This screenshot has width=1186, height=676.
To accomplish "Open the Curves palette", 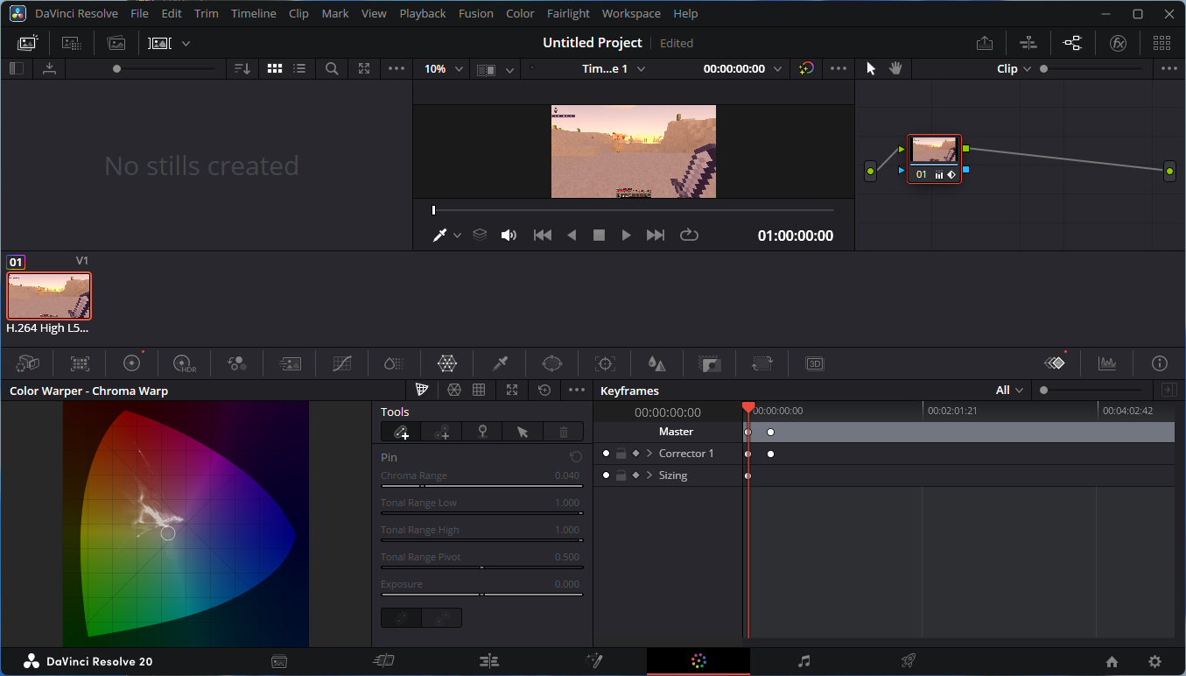I will tap(341, 363).
